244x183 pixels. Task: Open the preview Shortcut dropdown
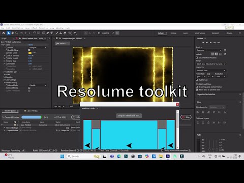[x=209, y=50]
